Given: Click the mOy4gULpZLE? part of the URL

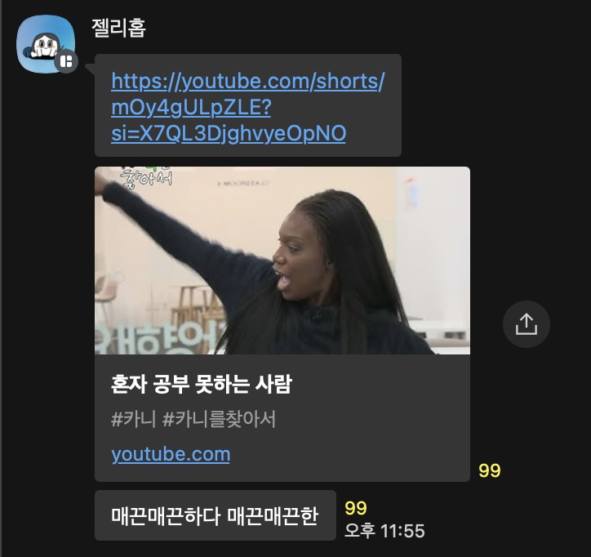Looking at the screenshot, I should (x=191, y=108).
